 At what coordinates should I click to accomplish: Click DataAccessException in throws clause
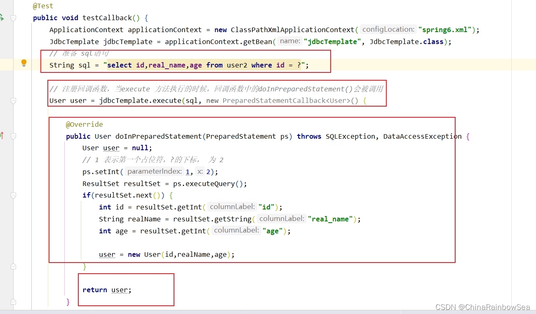tap(422, 136)
